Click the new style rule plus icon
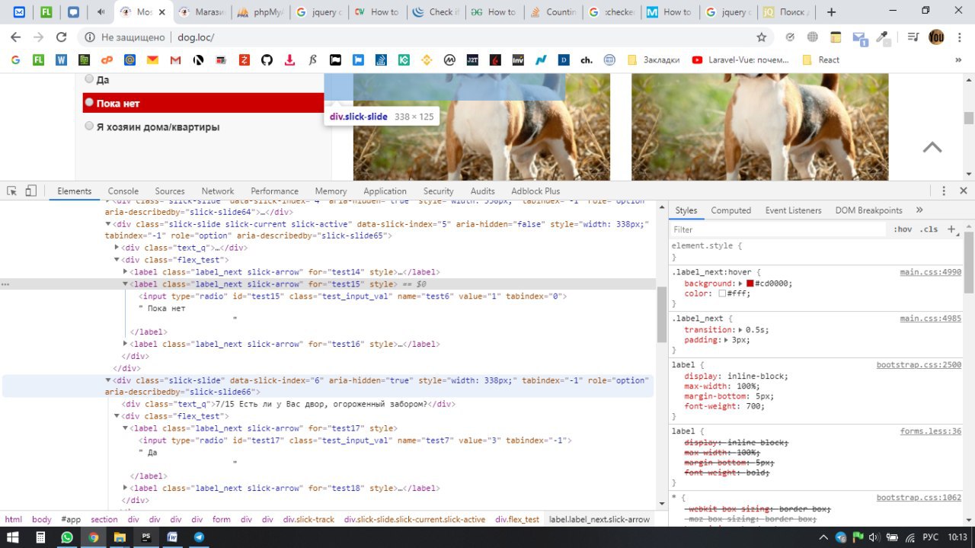The width and height of the screenshot is (975, 548). [951, 229]
